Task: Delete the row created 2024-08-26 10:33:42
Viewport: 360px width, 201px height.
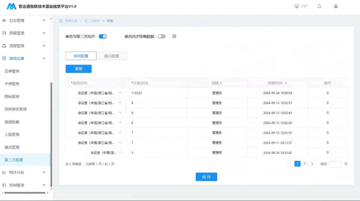Action: pyautogui.click(x=328, y=153)
